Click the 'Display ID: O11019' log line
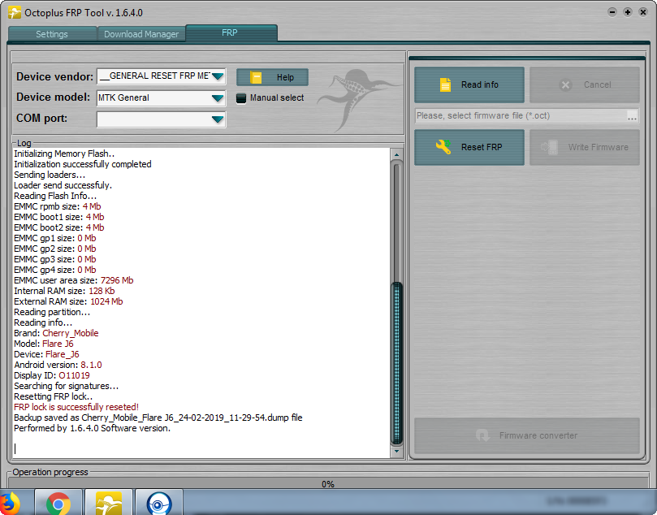Image resolution: width=657 pixels, height=515 pixels. 51,375
